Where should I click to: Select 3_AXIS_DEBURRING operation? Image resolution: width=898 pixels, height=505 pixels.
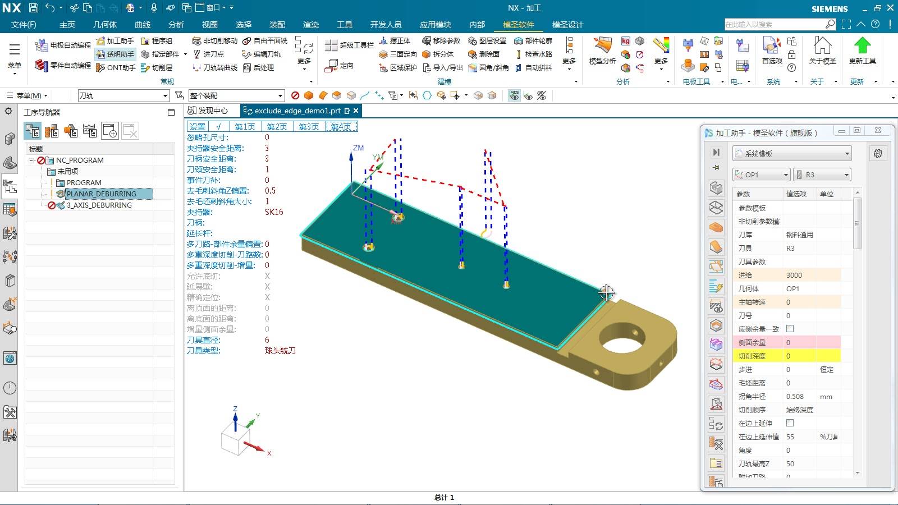click(99, 205)
